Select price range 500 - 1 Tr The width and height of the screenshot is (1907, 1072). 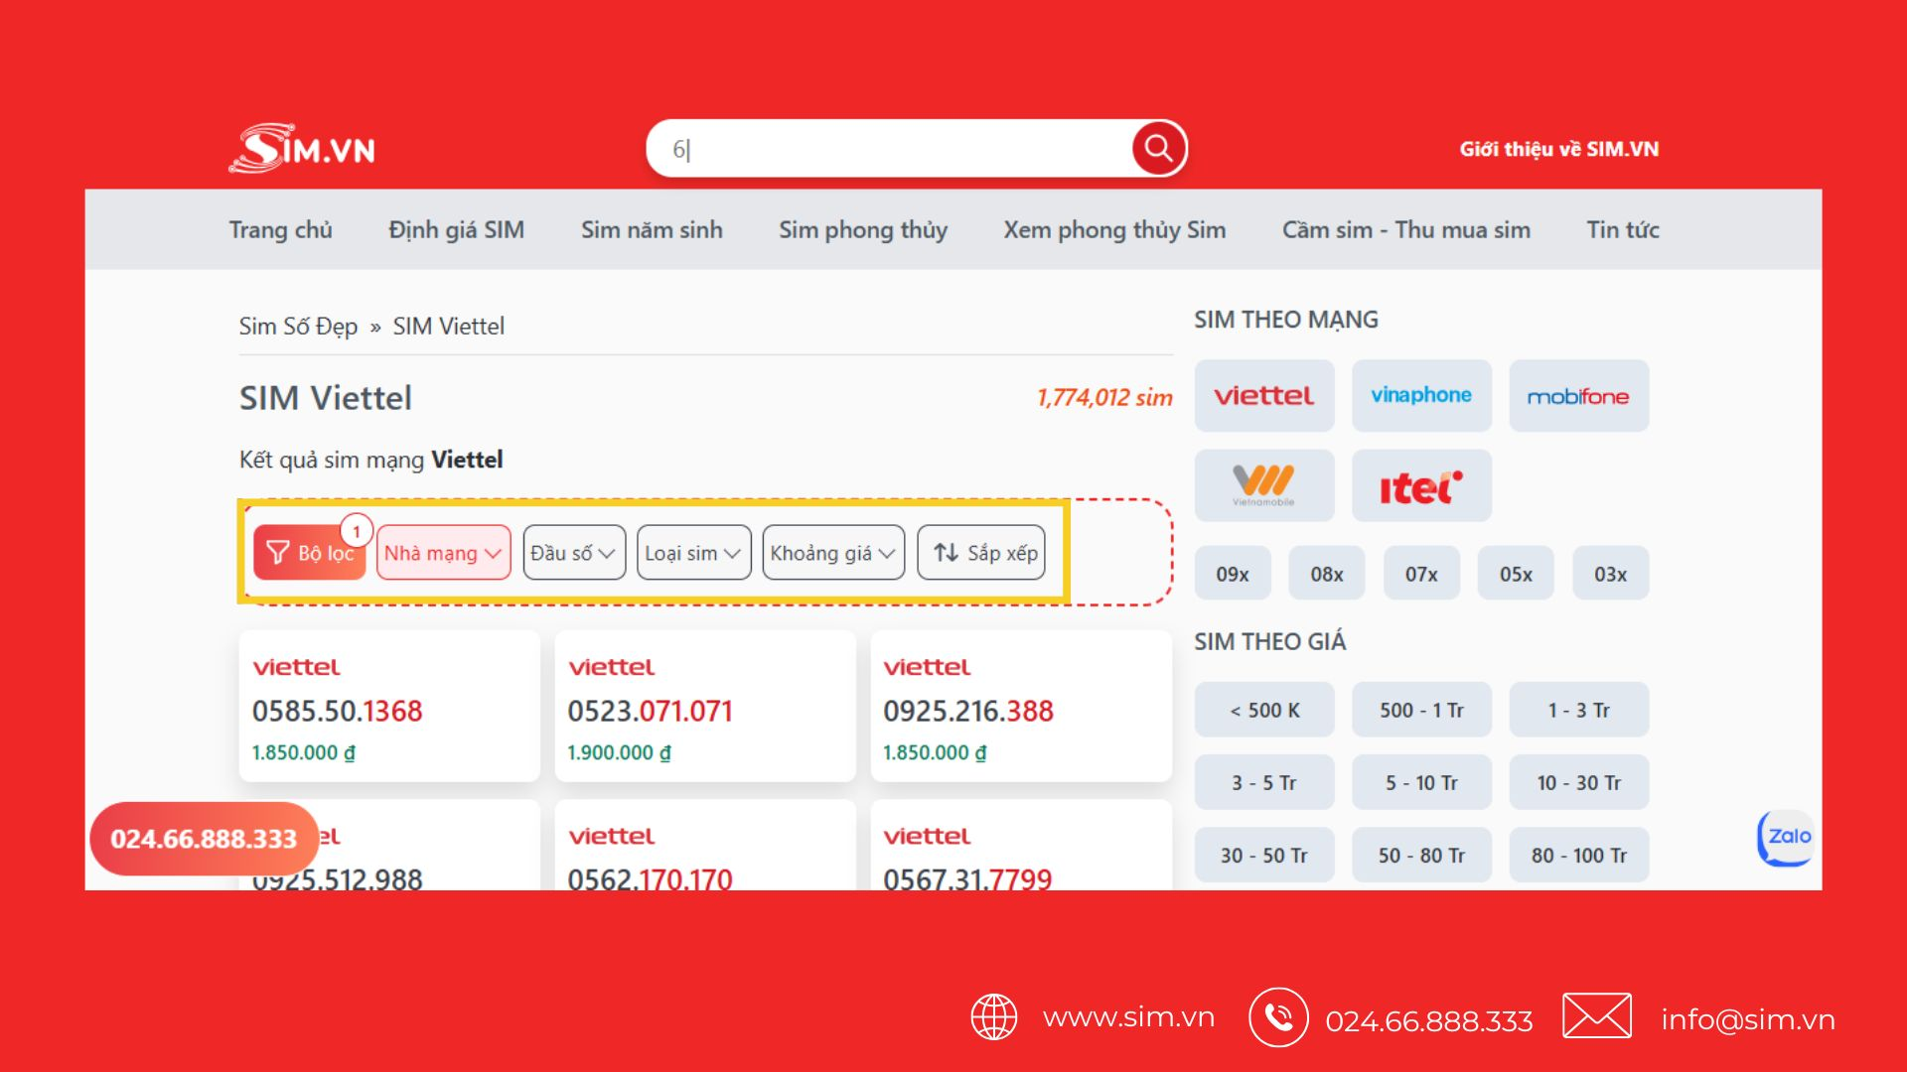click(1421, 710)
